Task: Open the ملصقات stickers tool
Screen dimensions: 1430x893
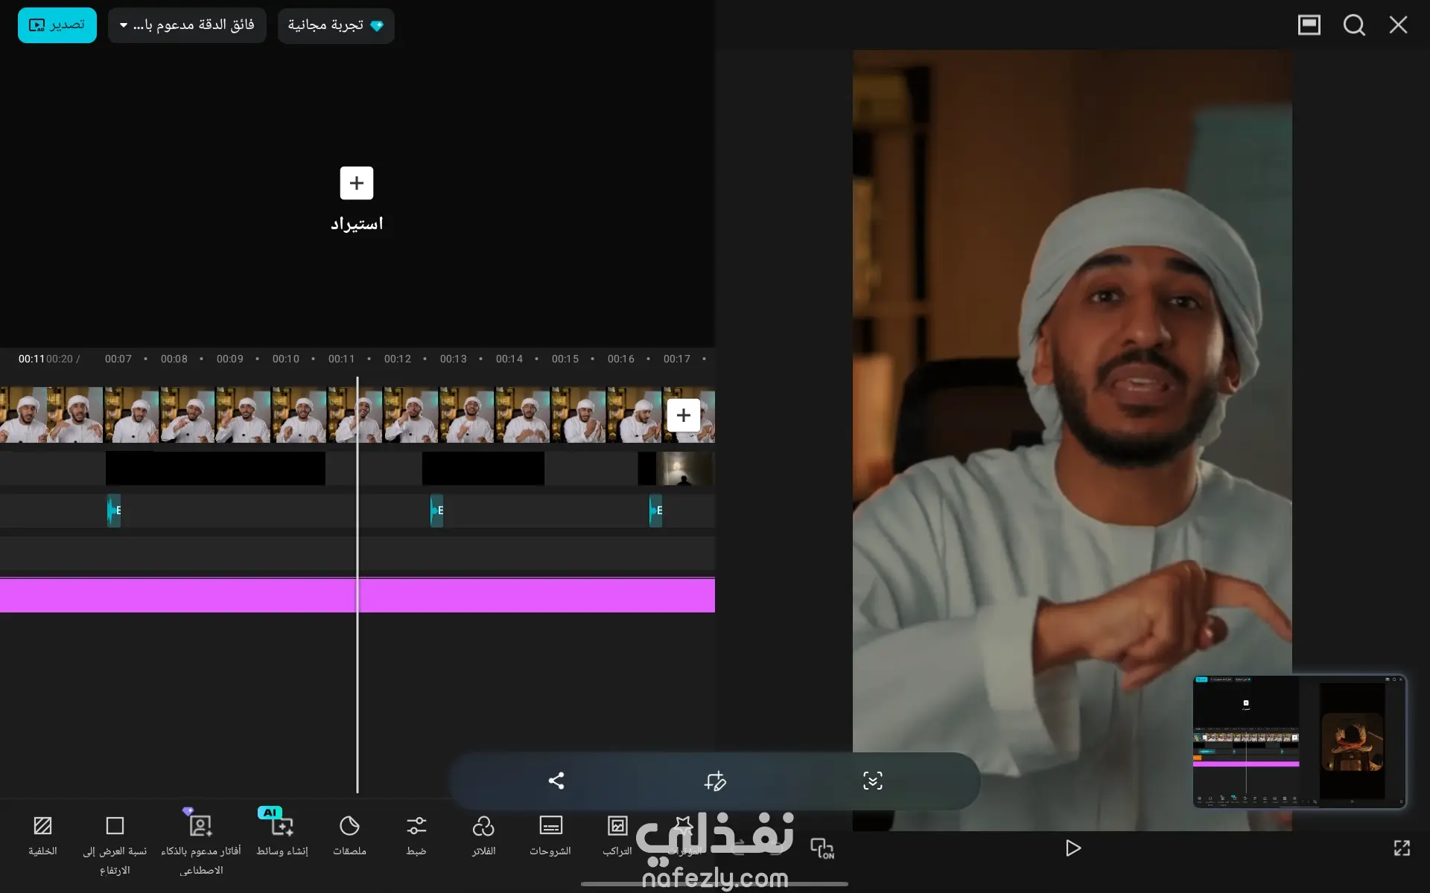Action: pos(349,836)
